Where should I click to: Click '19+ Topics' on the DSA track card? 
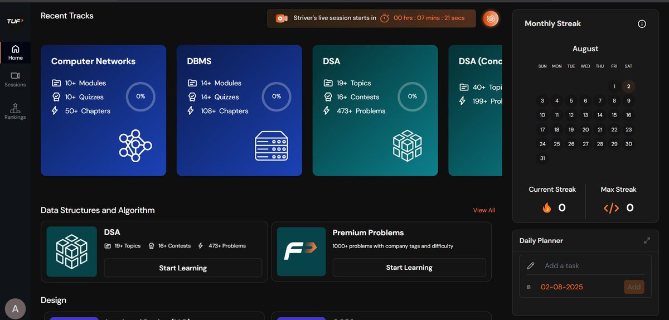click(x=354, y=83)
